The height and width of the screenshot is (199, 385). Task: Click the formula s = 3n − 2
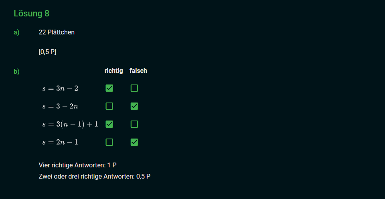(60, 88)
